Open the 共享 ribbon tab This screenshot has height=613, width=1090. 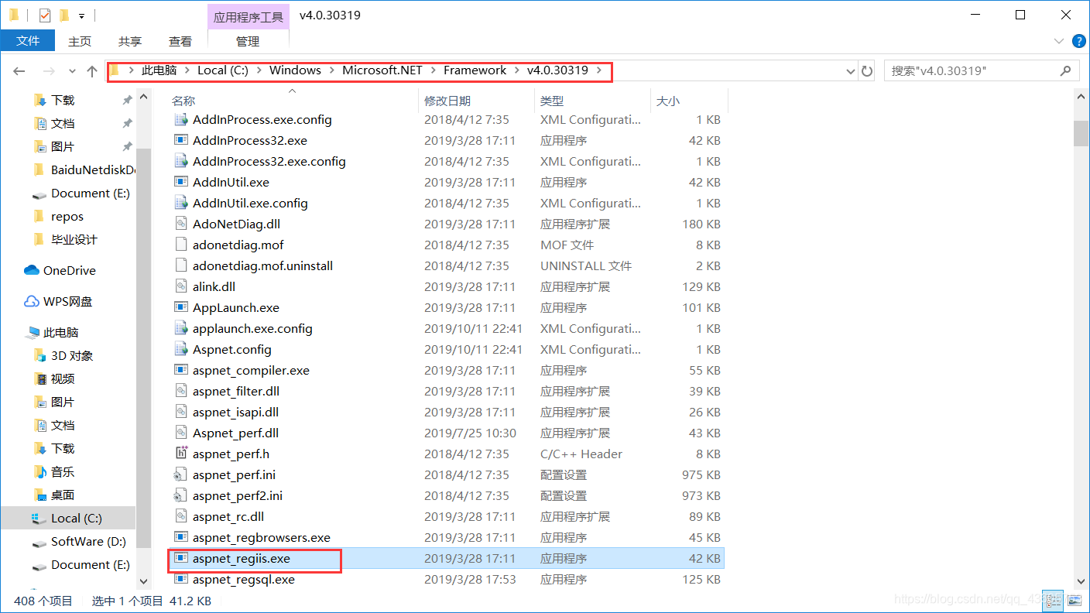[130, 41]
